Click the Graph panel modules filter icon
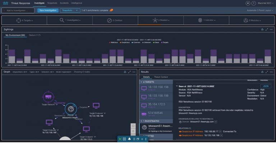Viewport: 276px width, 143px height. [125, 72]
